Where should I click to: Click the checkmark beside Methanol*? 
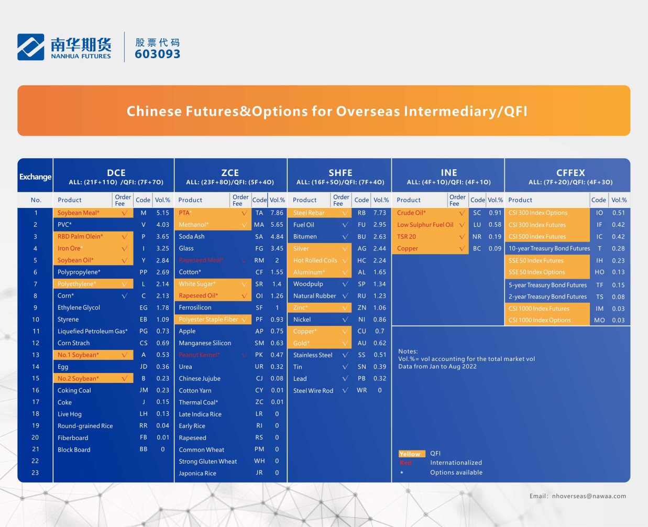(x=244, y=225)
